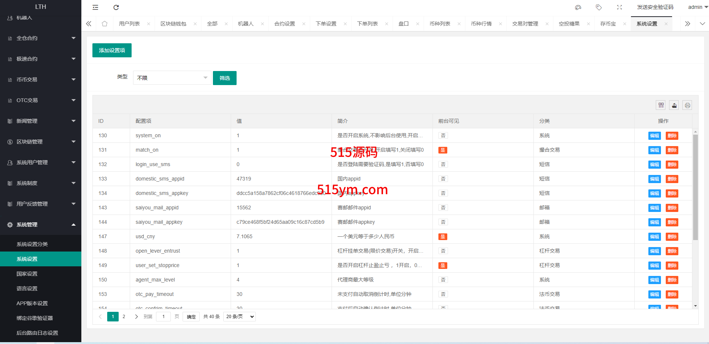
Task: Open column filter grid icon
Action: (661, 105)
